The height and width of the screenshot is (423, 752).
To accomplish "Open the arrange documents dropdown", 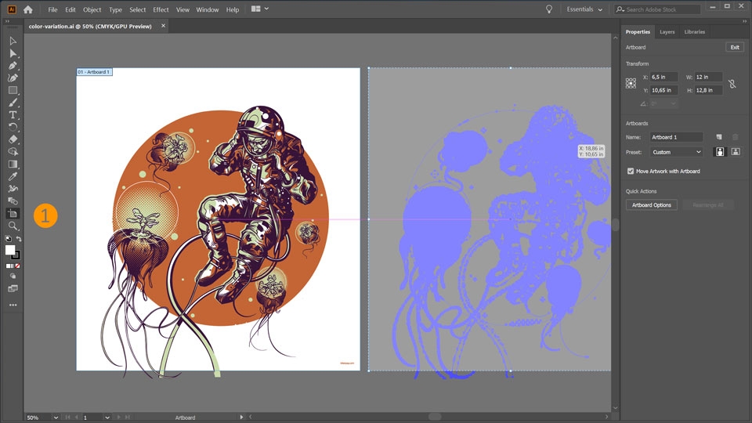I will pos(260,9).
